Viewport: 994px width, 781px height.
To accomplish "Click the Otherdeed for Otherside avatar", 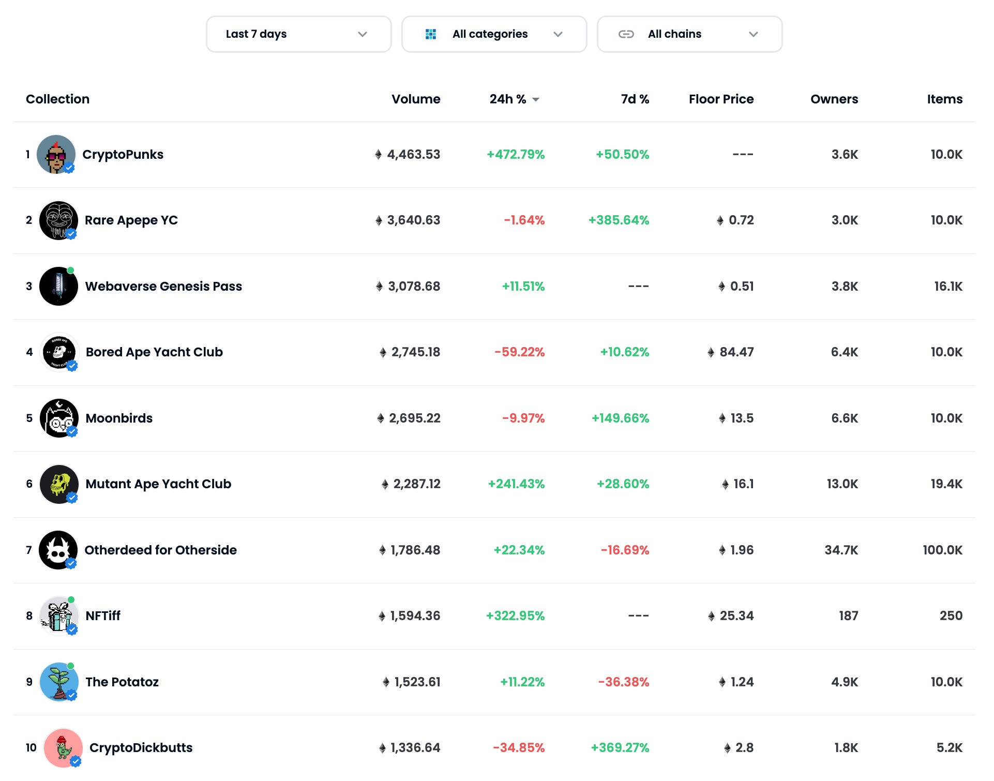I will (x=58, y=550).
